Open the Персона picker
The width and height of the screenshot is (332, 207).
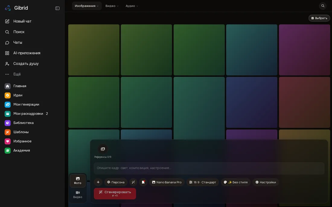pyautogui.click(x=116, y=182)
